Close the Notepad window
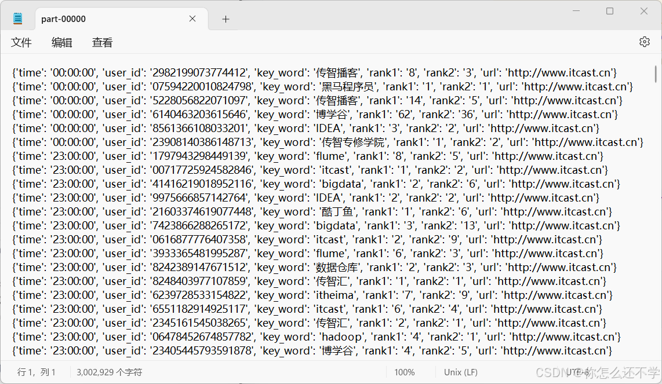The width and height of the screenshot is (662, 384). [643, 11]
